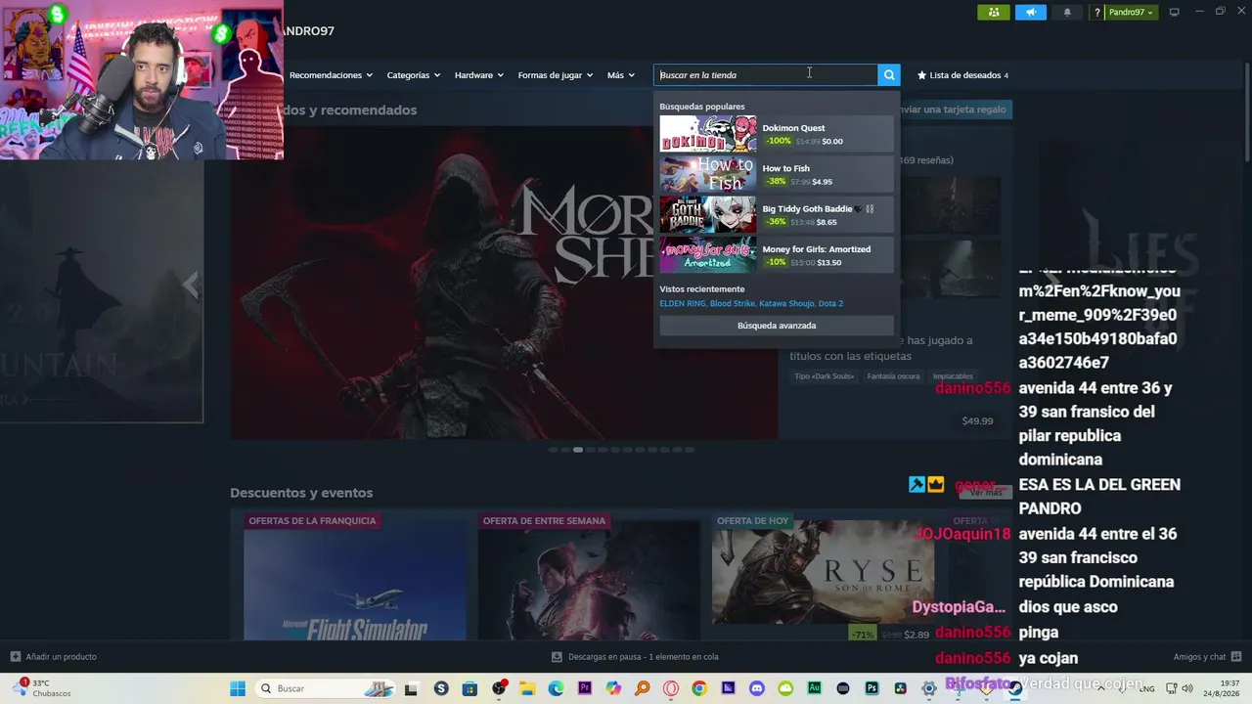
Task: Launch Microsoft Edge from the taskbar
Action: point(556,688)
